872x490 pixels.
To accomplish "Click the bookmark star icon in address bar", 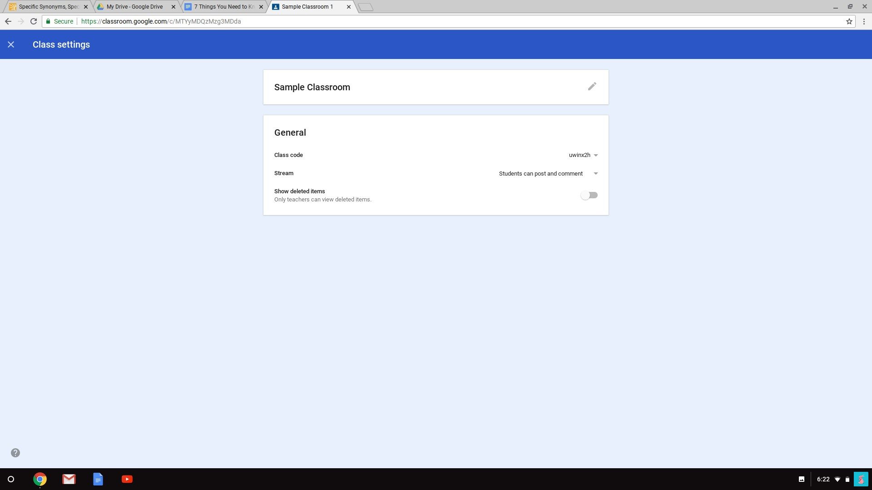I will pyautogui.click(x=849, y=21).
